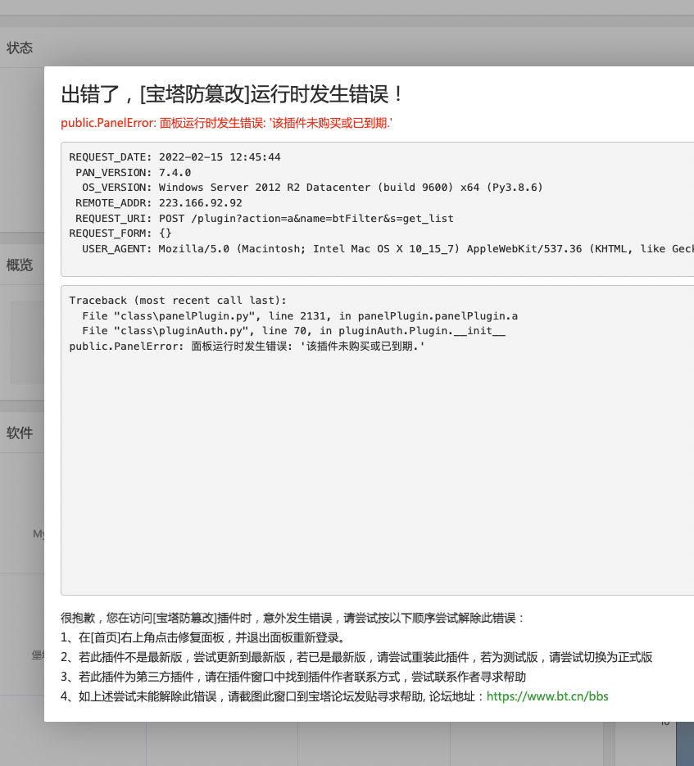The height and width of the screenshot is (766, 694).
Task: Click the pluginAuth.py line 70 traceback entry
Action: [293, 331]
